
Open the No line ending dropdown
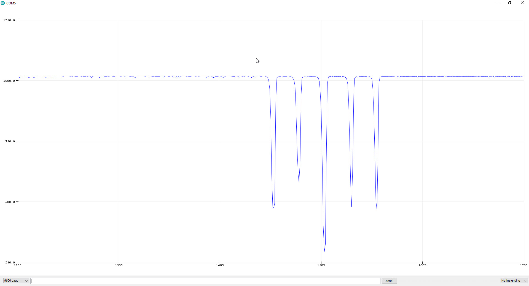point(514,280)
